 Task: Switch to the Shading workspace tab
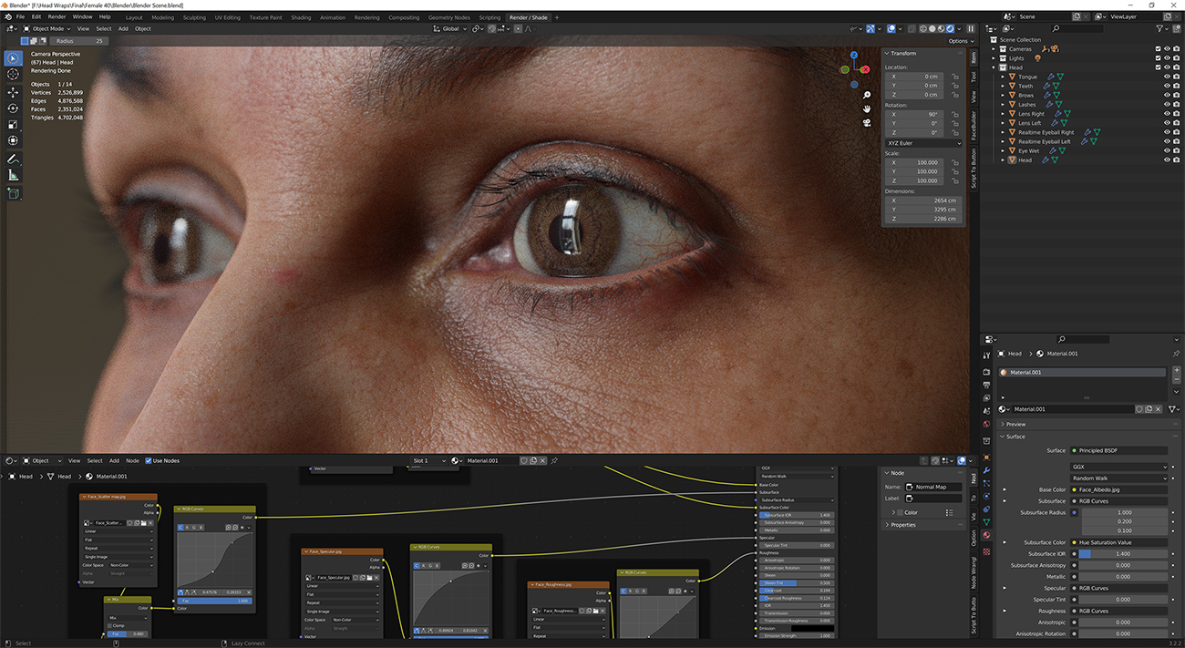[x=301, y=16]
